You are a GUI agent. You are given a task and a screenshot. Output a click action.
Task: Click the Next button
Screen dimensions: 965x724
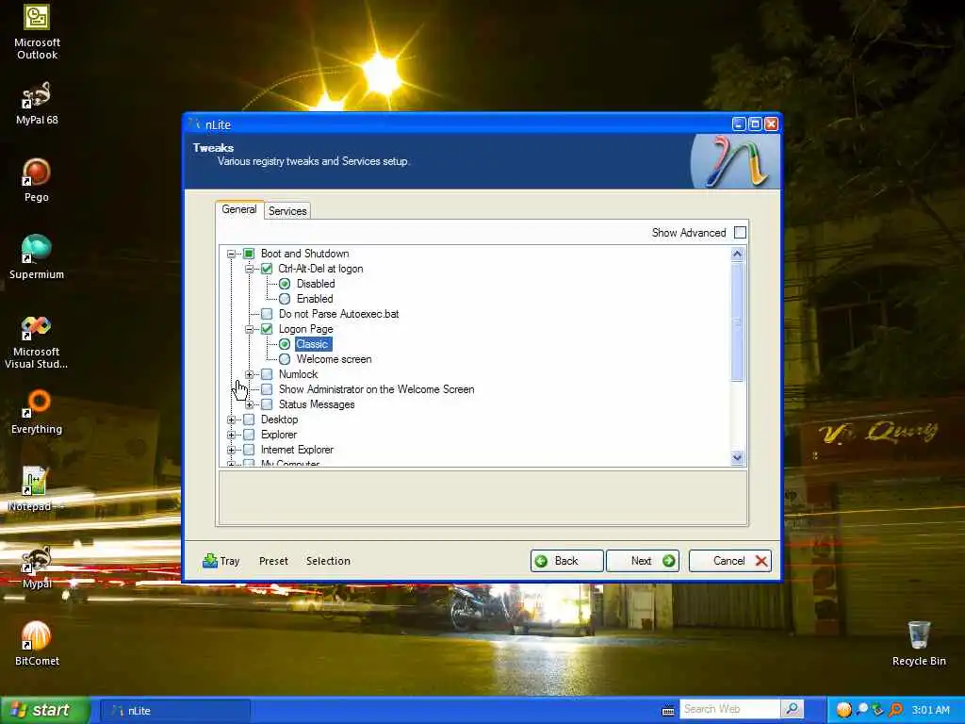(643, 560)
